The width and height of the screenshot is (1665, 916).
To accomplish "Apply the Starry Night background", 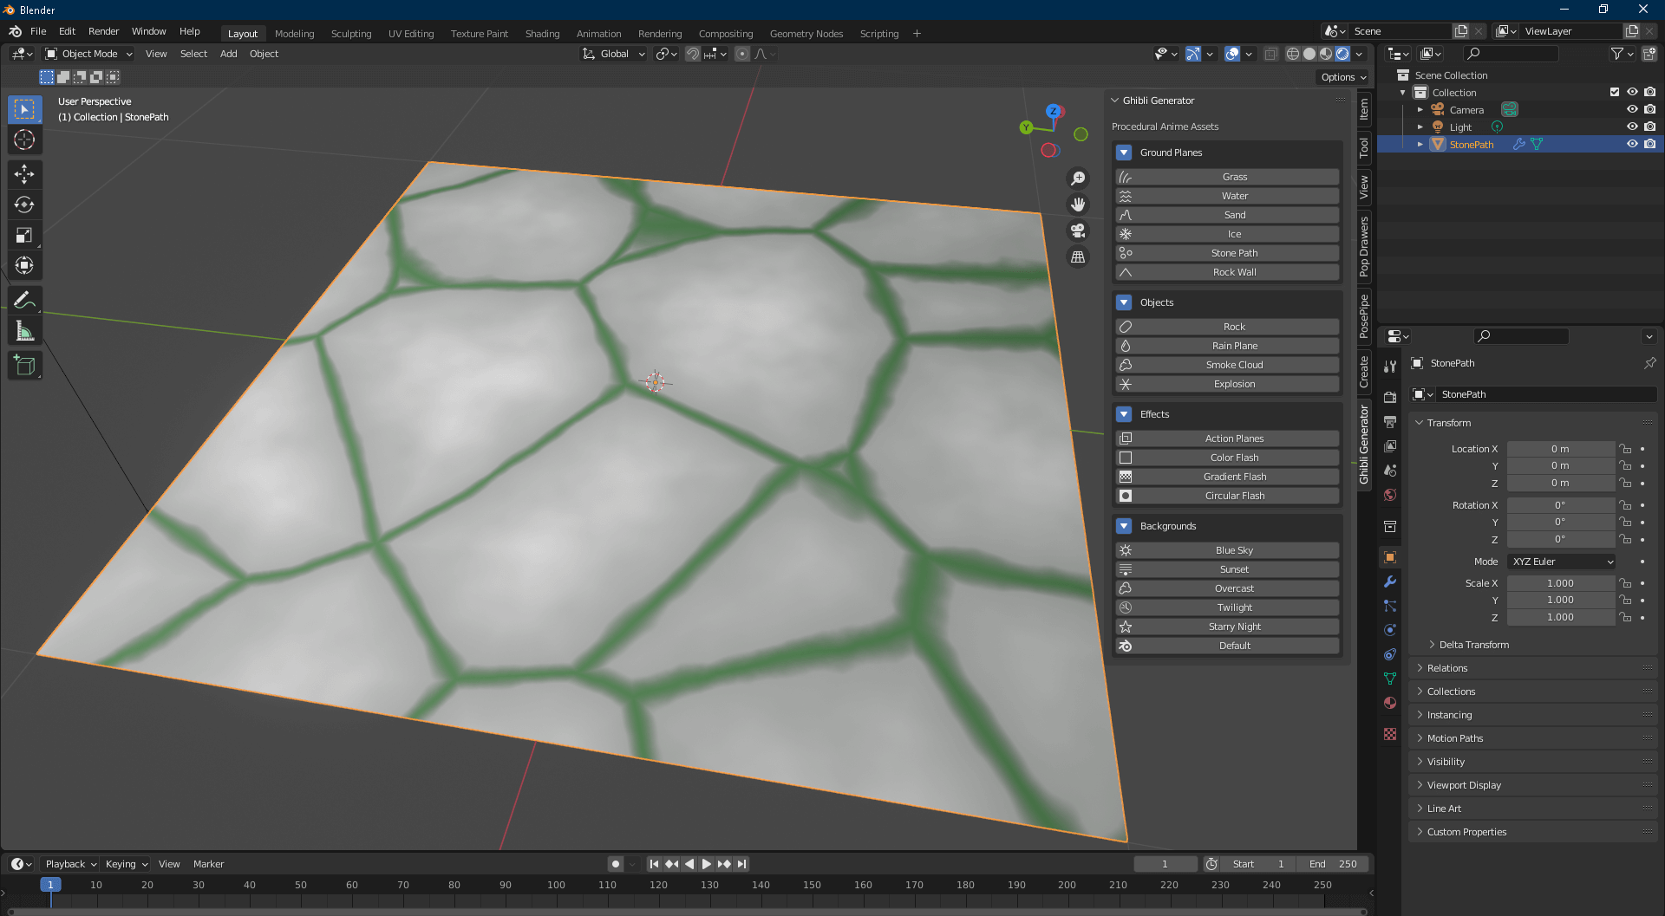I will [x=1227, y=627].
